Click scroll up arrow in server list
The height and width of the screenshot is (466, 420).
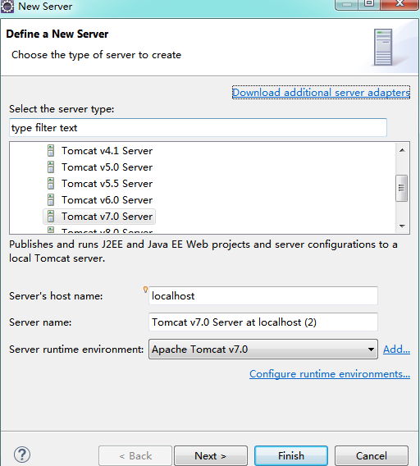tap(402, 150)
